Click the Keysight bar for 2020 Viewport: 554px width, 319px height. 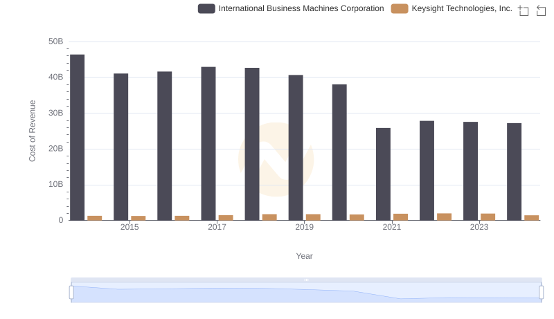[x=357, y=217]
